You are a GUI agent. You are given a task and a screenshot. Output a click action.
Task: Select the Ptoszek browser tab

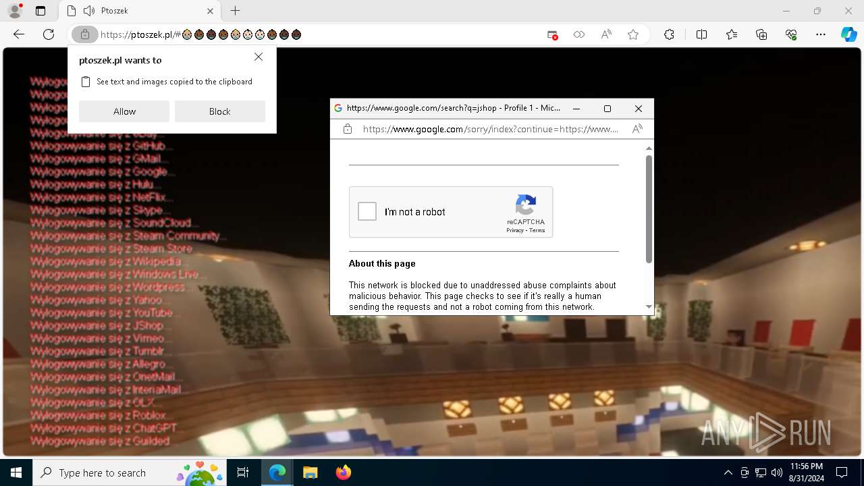[x=140, y=11]
